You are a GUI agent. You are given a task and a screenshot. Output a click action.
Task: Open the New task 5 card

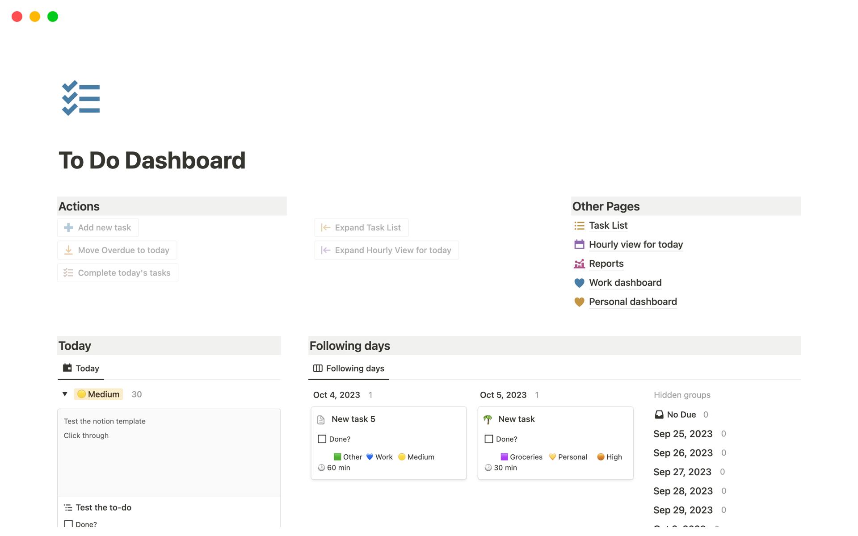click(x=353, y=419)
